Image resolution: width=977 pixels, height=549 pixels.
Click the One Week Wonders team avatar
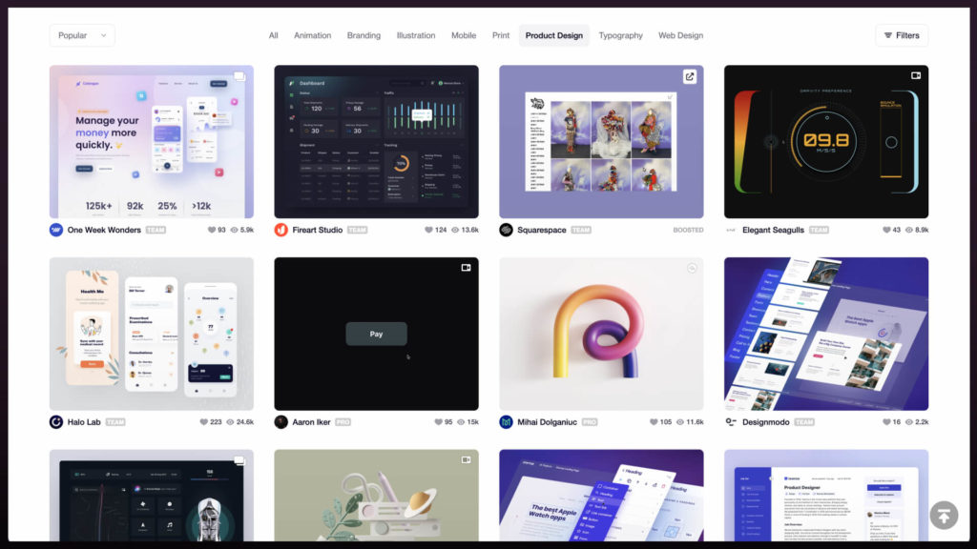click(x=55, y=230)
